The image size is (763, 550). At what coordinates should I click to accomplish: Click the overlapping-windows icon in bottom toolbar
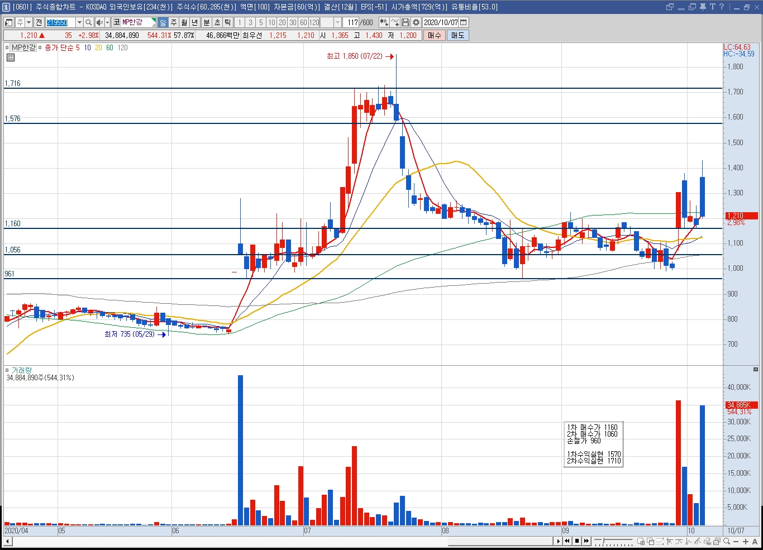pyautogui.click(x=650, y=541)
